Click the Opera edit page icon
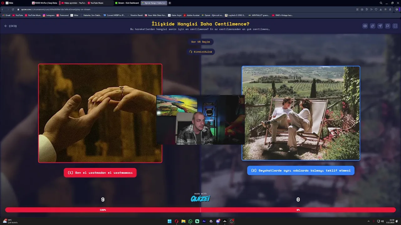 click(x=357, y=9)
